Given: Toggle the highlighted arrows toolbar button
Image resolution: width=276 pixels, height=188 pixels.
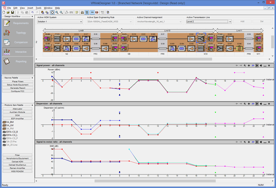Looking at the screenshot, I should tap(92, 12).
